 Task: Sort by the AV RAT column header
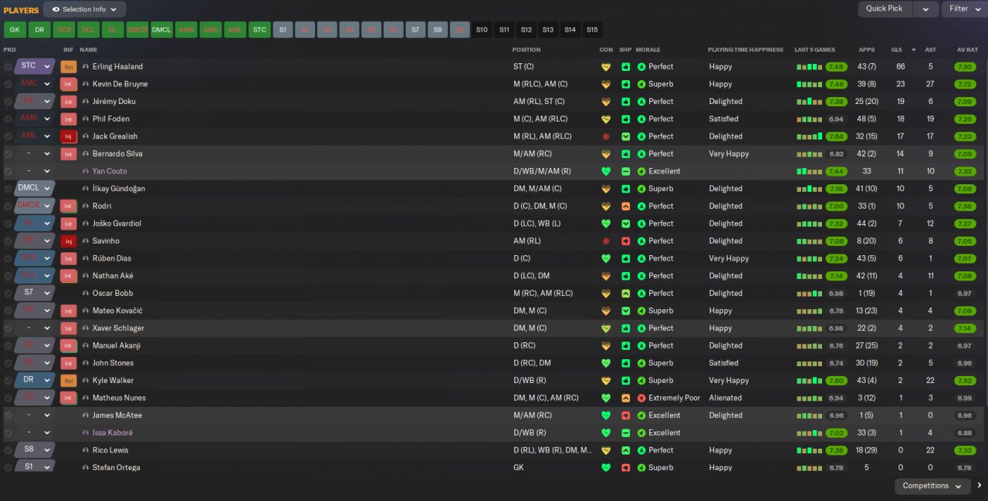967,50
